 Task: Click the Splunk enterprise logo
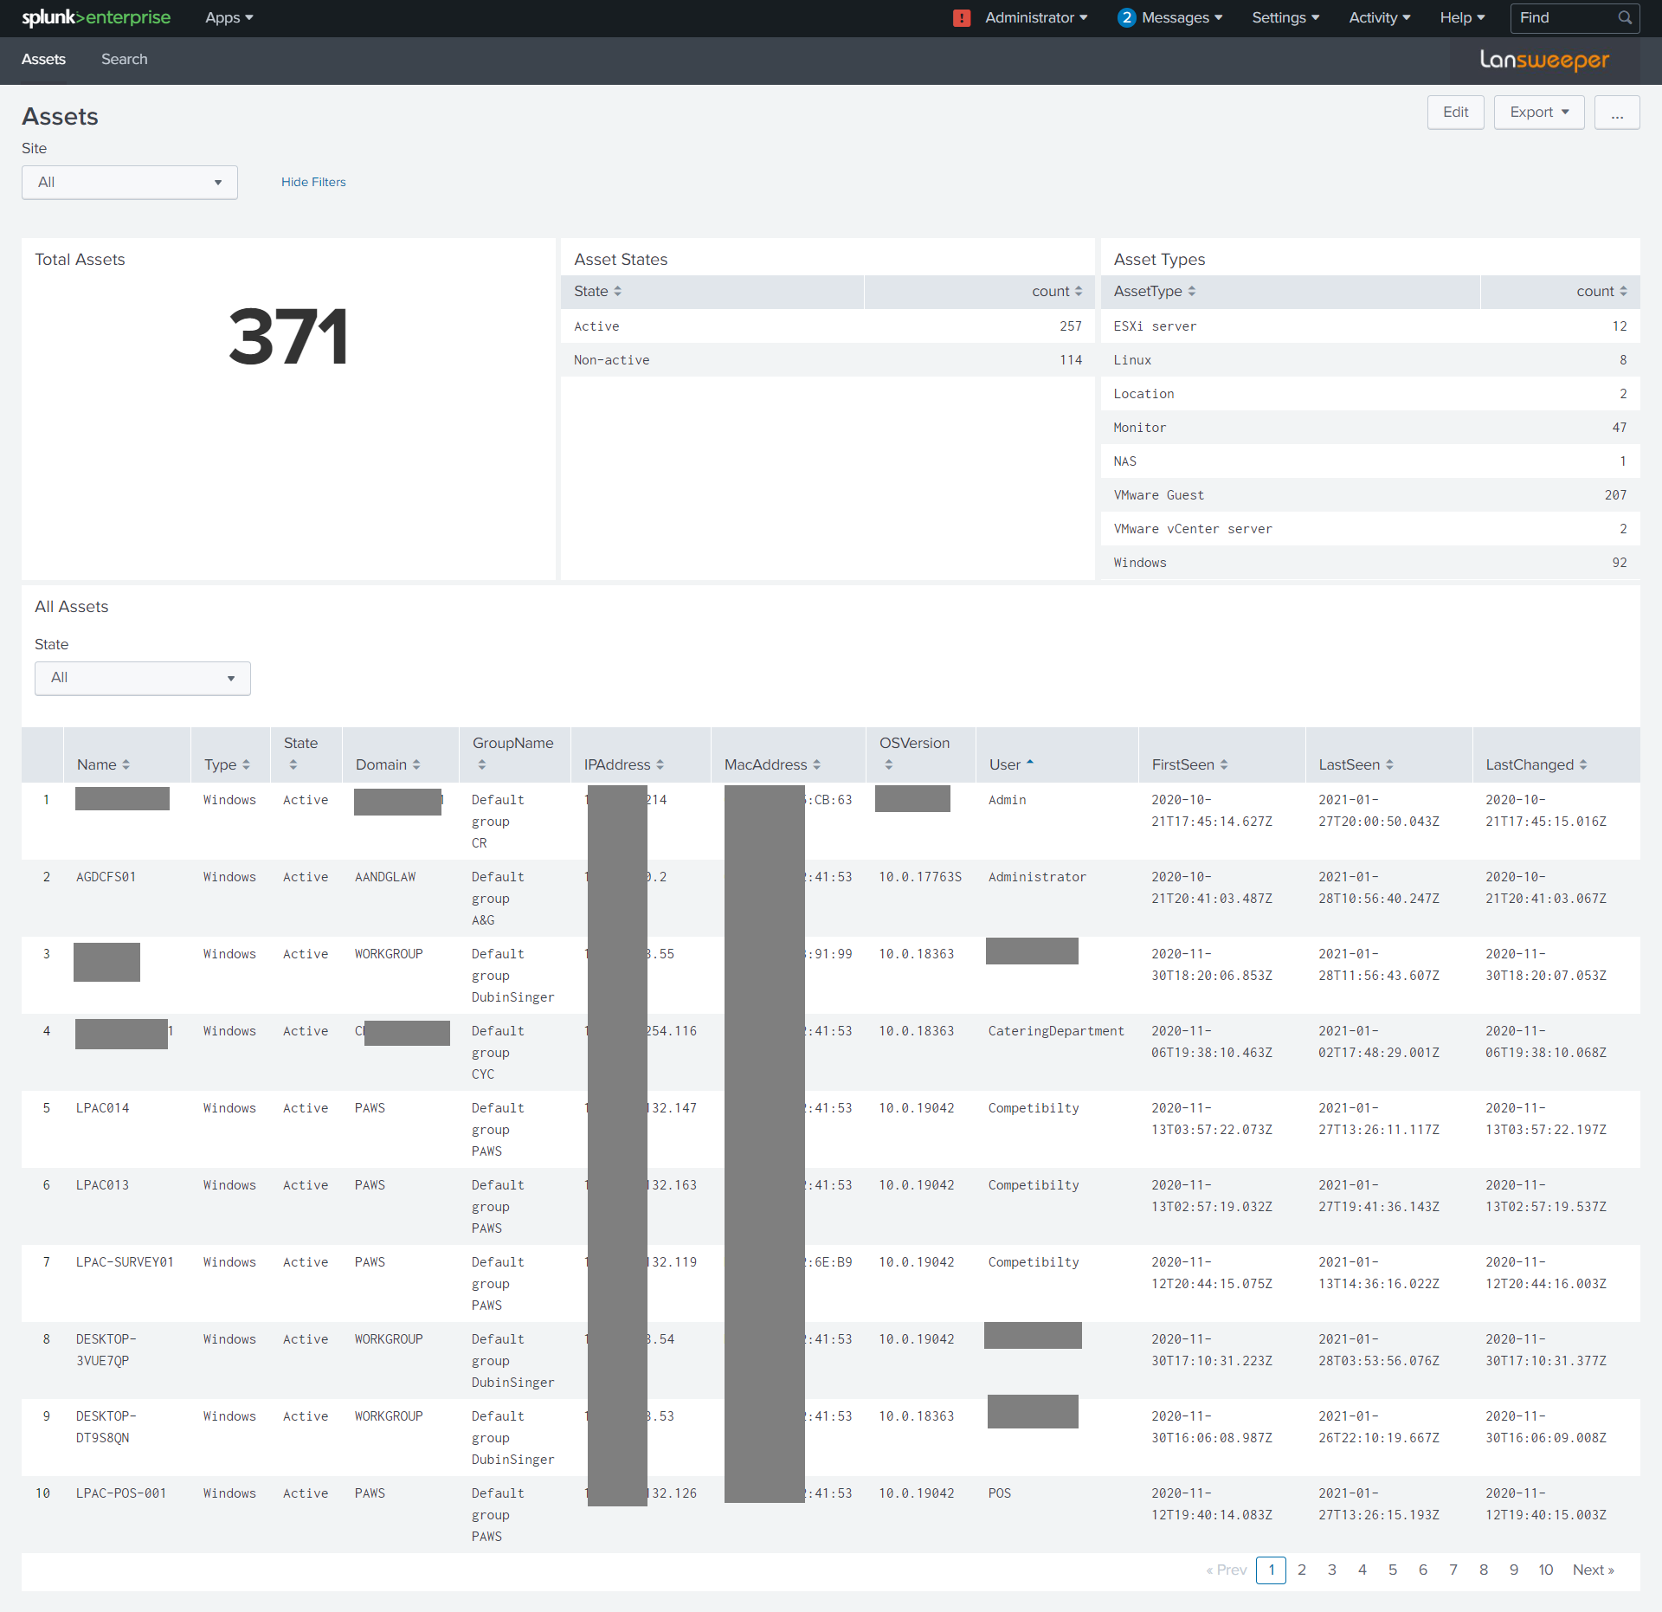tap(96, 18)
